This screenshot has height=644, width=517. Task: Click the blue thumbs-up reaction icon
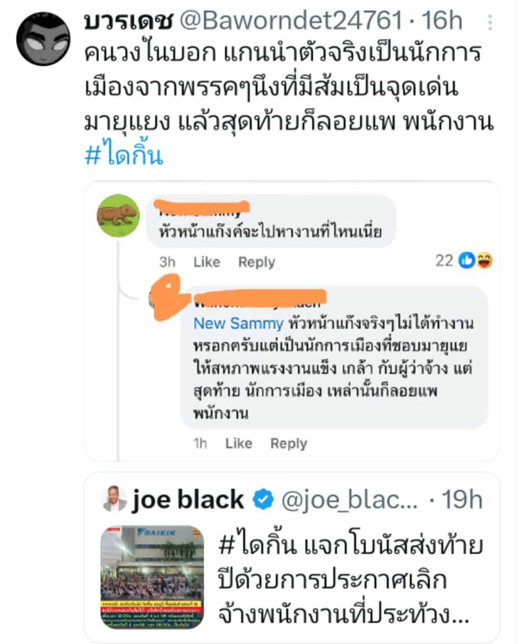[466, 260]
